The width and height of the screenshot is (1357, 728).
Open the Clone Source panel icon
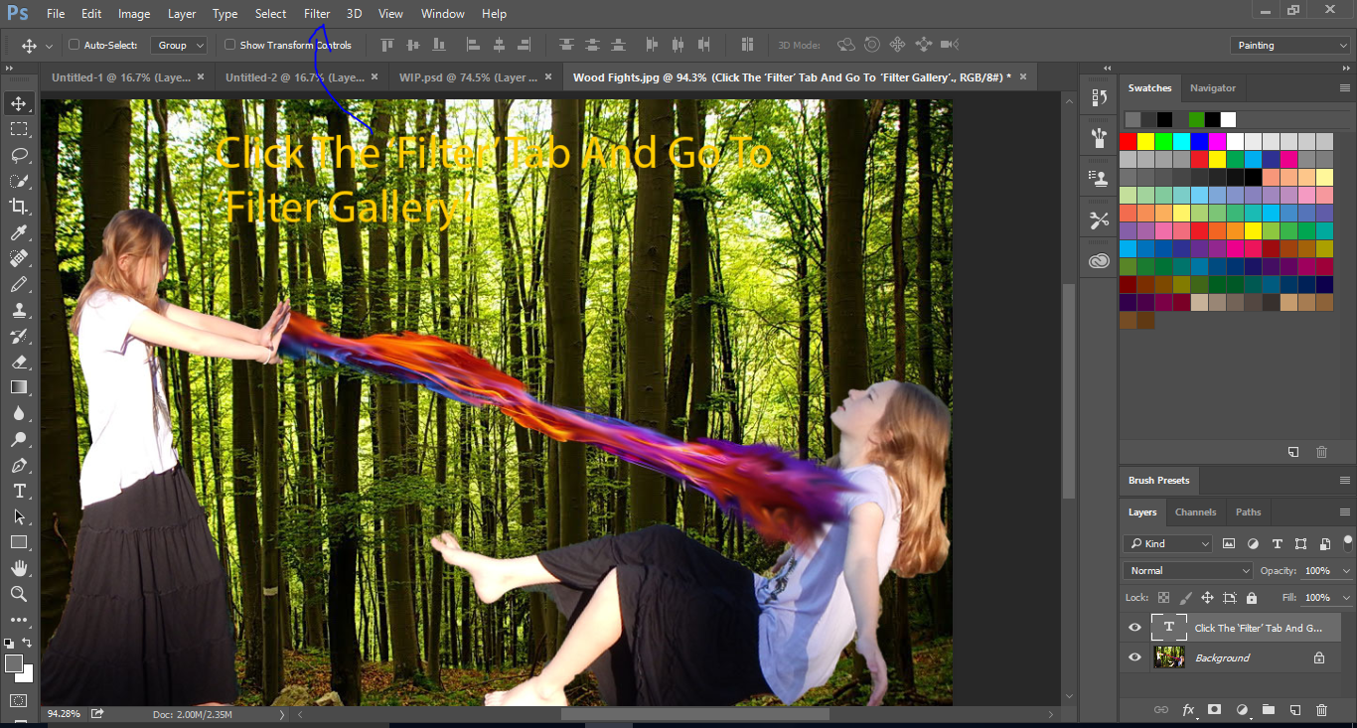(1099, 179)
